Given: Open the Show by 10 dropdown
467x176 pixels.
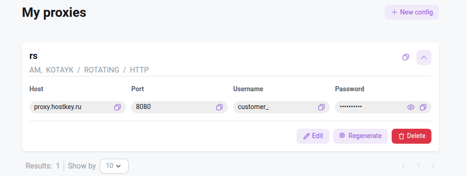Looking at the screenshot, I should 114,166.
